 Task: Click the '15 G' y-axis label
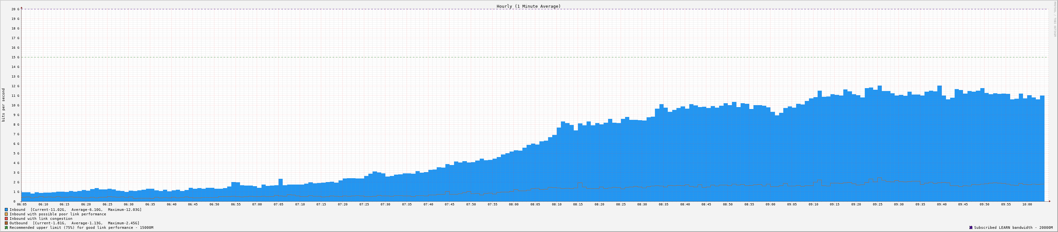[x=15, y=57]
